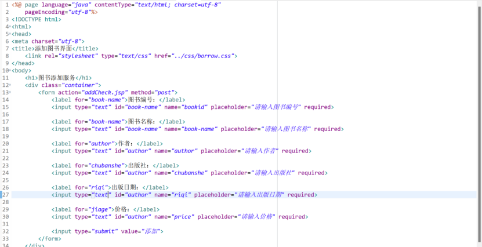Click the "post" method value
This screenshot has width=482, height=247.
[x=165, y=92]
